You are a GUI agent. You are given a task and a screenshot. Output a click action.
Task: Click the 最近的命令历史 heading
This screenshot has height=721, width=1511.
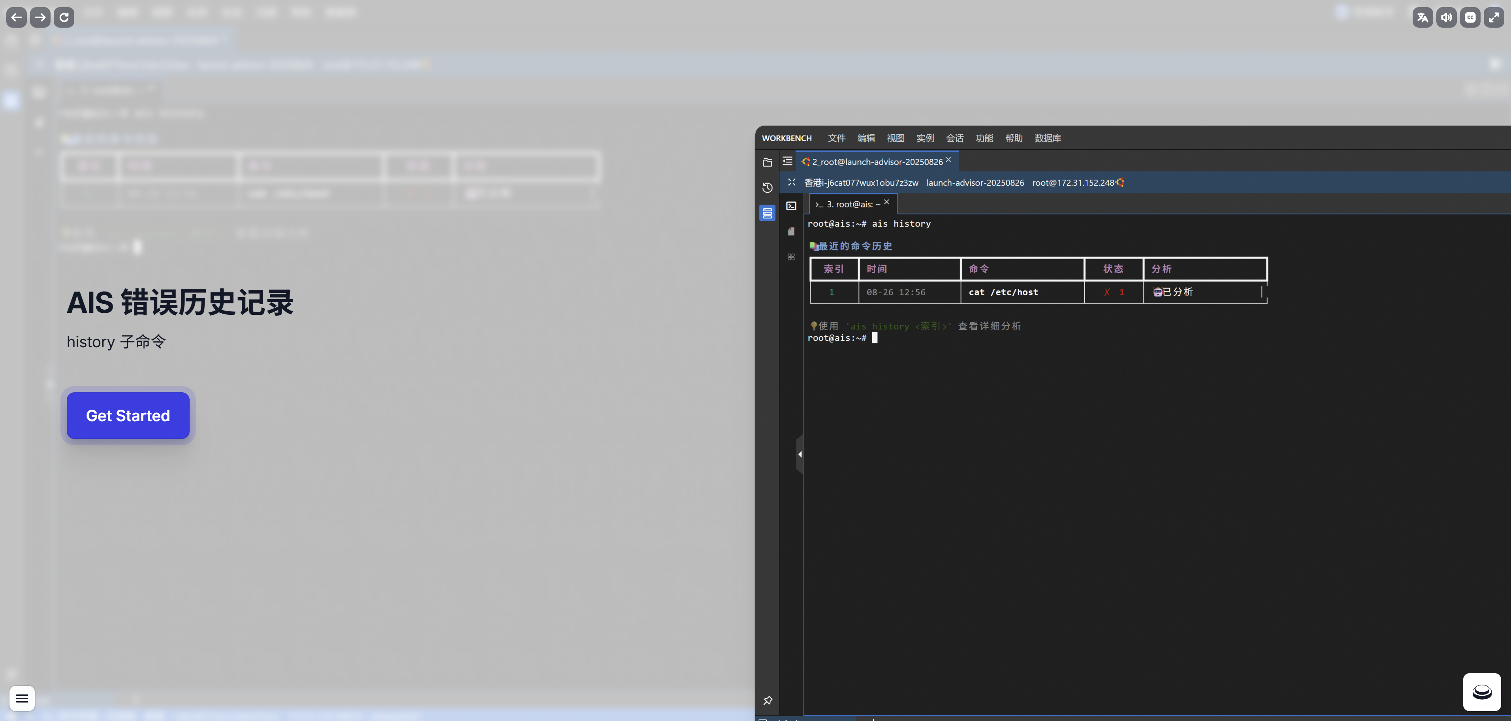(x=855, y=246)
